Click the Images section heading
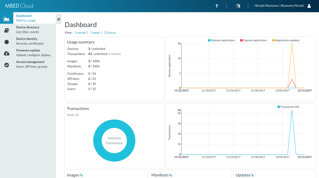Image resolution: width=319 pixels, height=178 pixels. click(x=73, y=175)
